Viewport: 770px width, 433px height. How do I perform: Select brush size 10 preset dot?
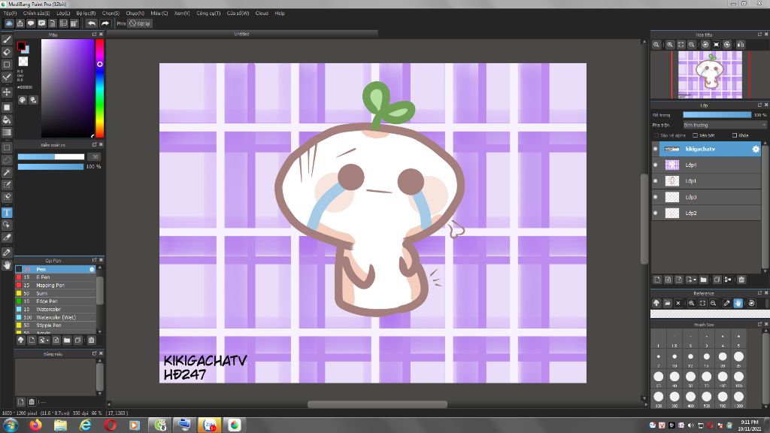[x=675, y=357]
